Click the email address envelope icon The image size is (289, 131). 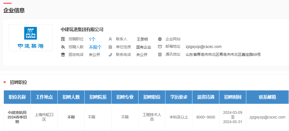tap(160, 47)
